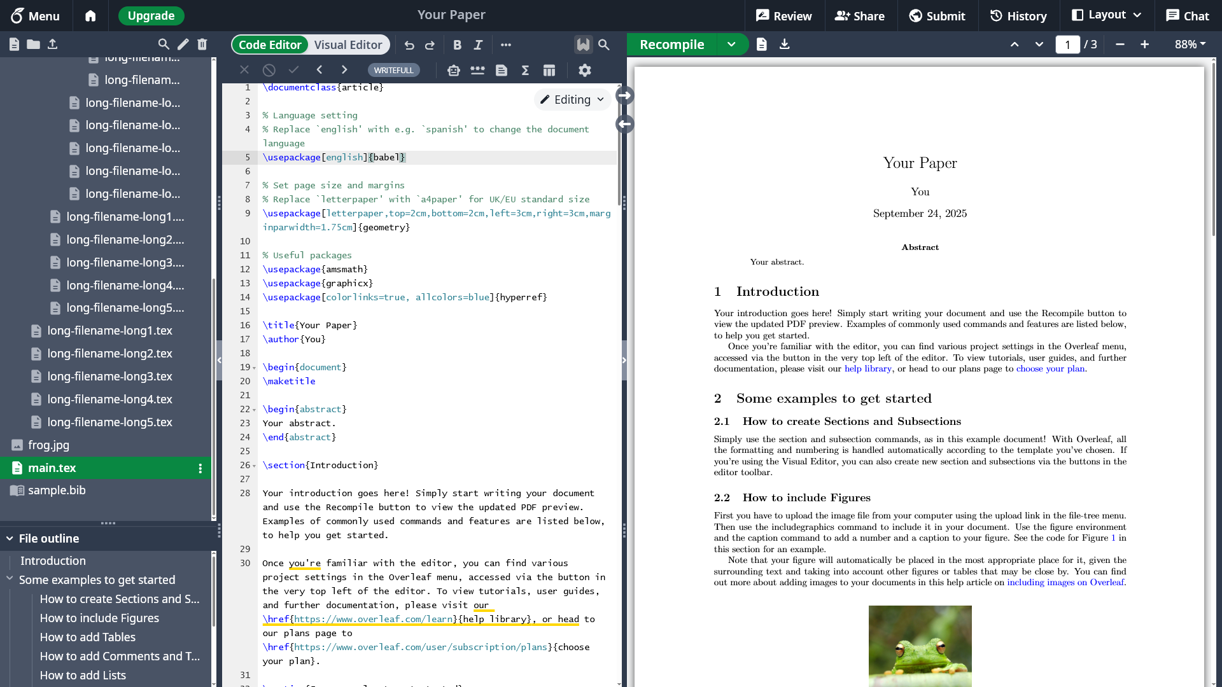Open the logs and output files icon
Image resolution: width=1222 pixels, height=687 pixels.
click(761, 45)
